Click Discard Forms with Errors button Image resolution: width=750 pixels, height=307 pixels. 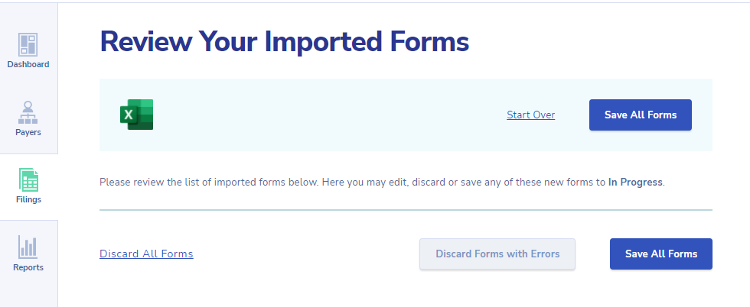497,254
